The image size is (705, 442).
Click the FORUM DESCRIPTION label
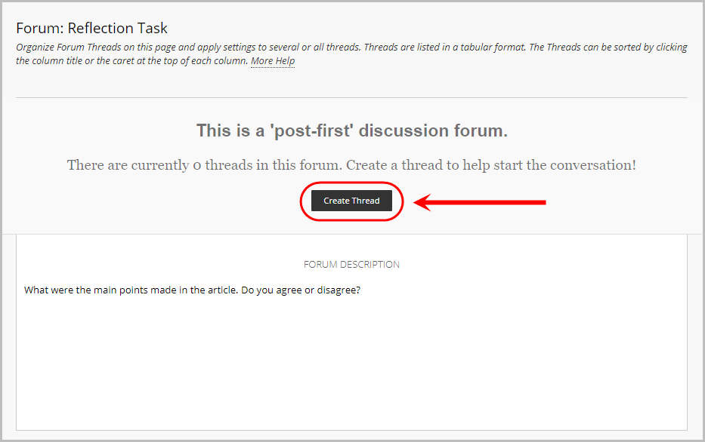tap(351, 264)
